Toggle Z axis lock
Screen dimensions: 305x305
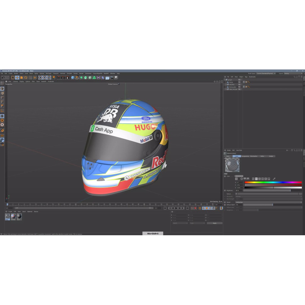pos(49,78)
